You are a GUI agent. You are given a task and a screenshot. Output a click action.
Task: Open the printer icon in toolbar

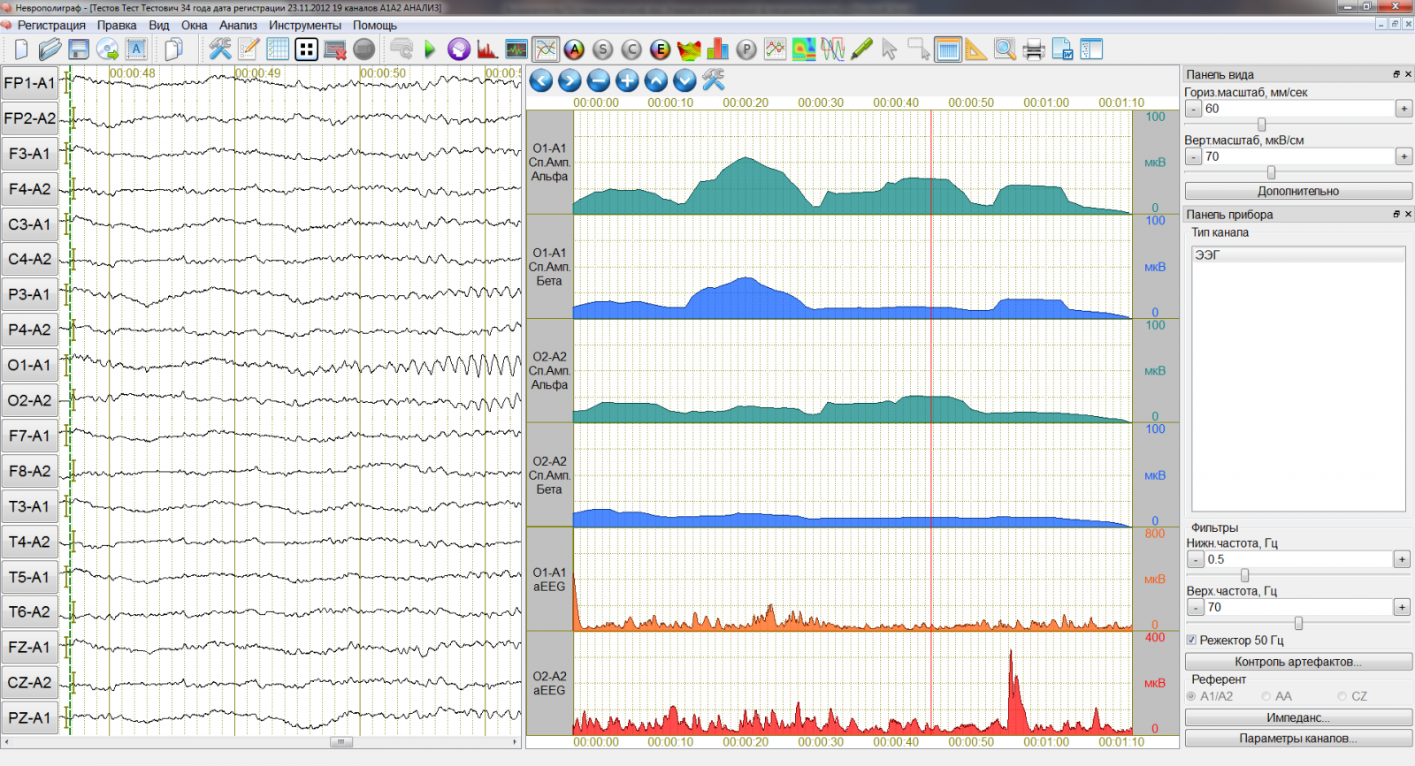[x=1033, y=49]
